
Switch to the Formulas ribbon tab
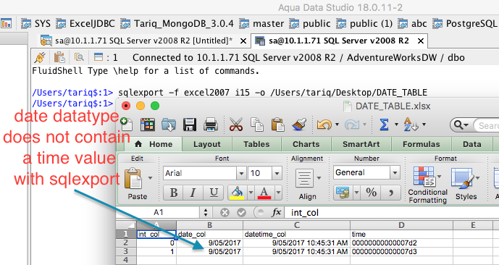click(x=422, y=144)
